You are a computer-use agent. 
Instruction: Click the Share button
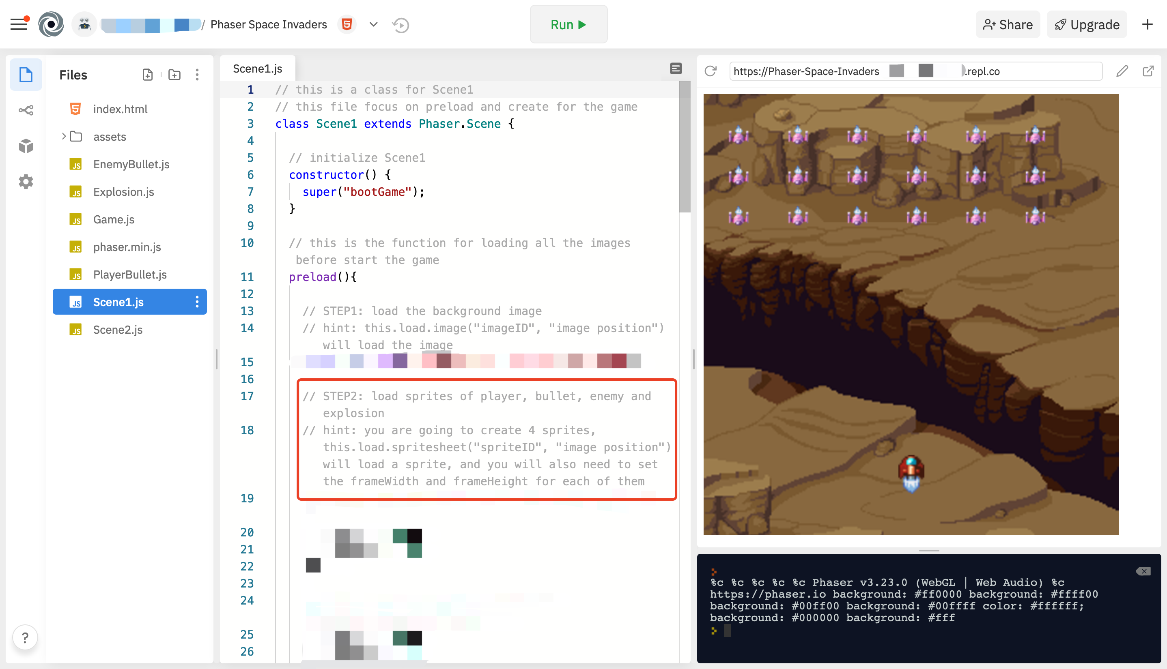(1008, 24)
